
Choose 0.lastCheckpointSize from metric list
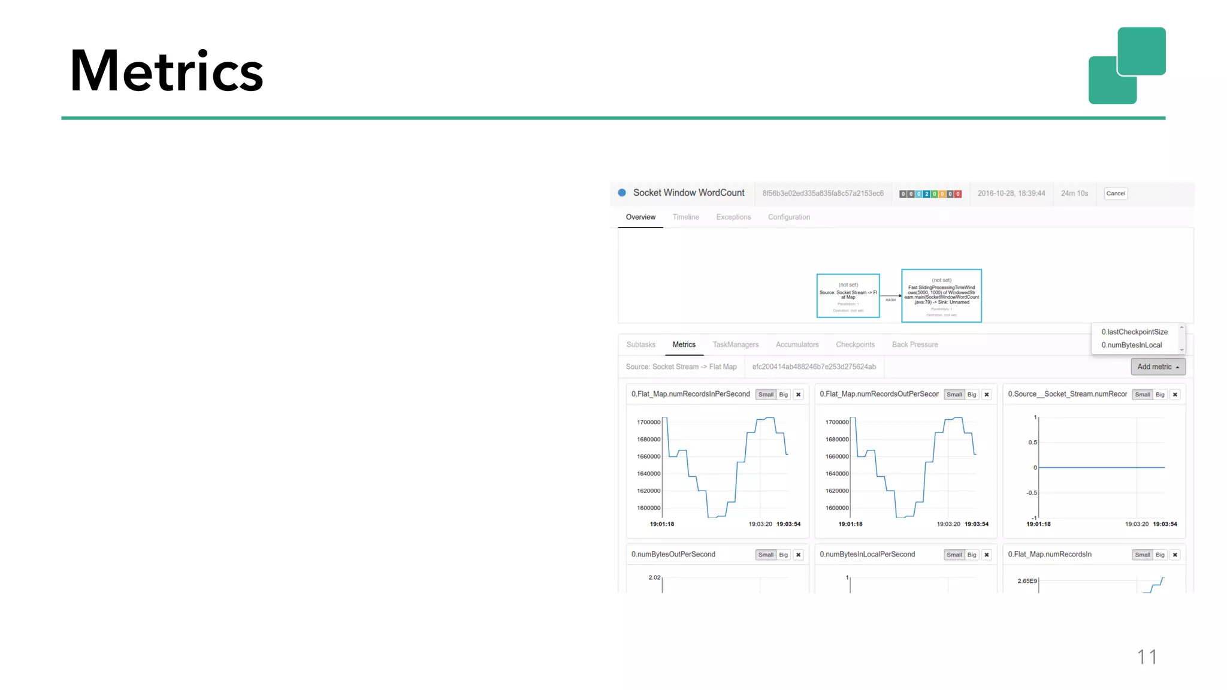pyautogui.click(x=1134, y=332)
